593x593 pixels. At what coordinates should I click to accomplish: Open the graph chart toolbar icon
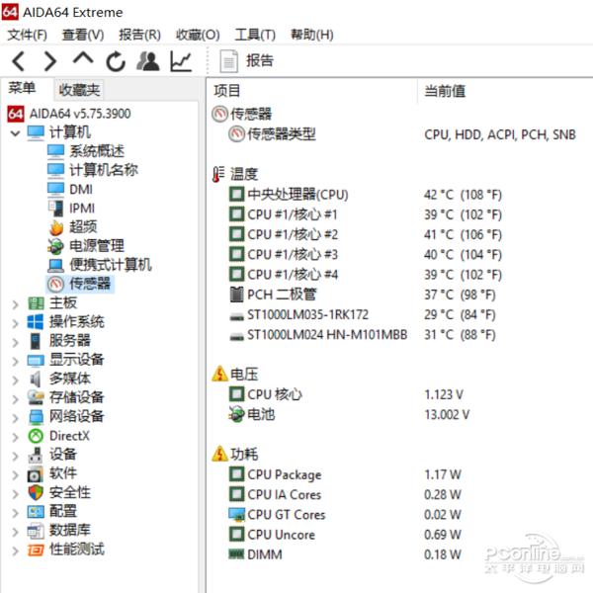tap(181, 61)
